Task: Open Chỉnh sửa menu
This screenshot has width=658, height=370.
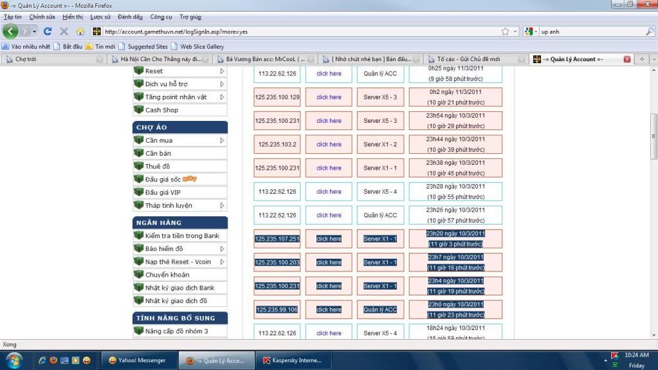Action: 42,17
